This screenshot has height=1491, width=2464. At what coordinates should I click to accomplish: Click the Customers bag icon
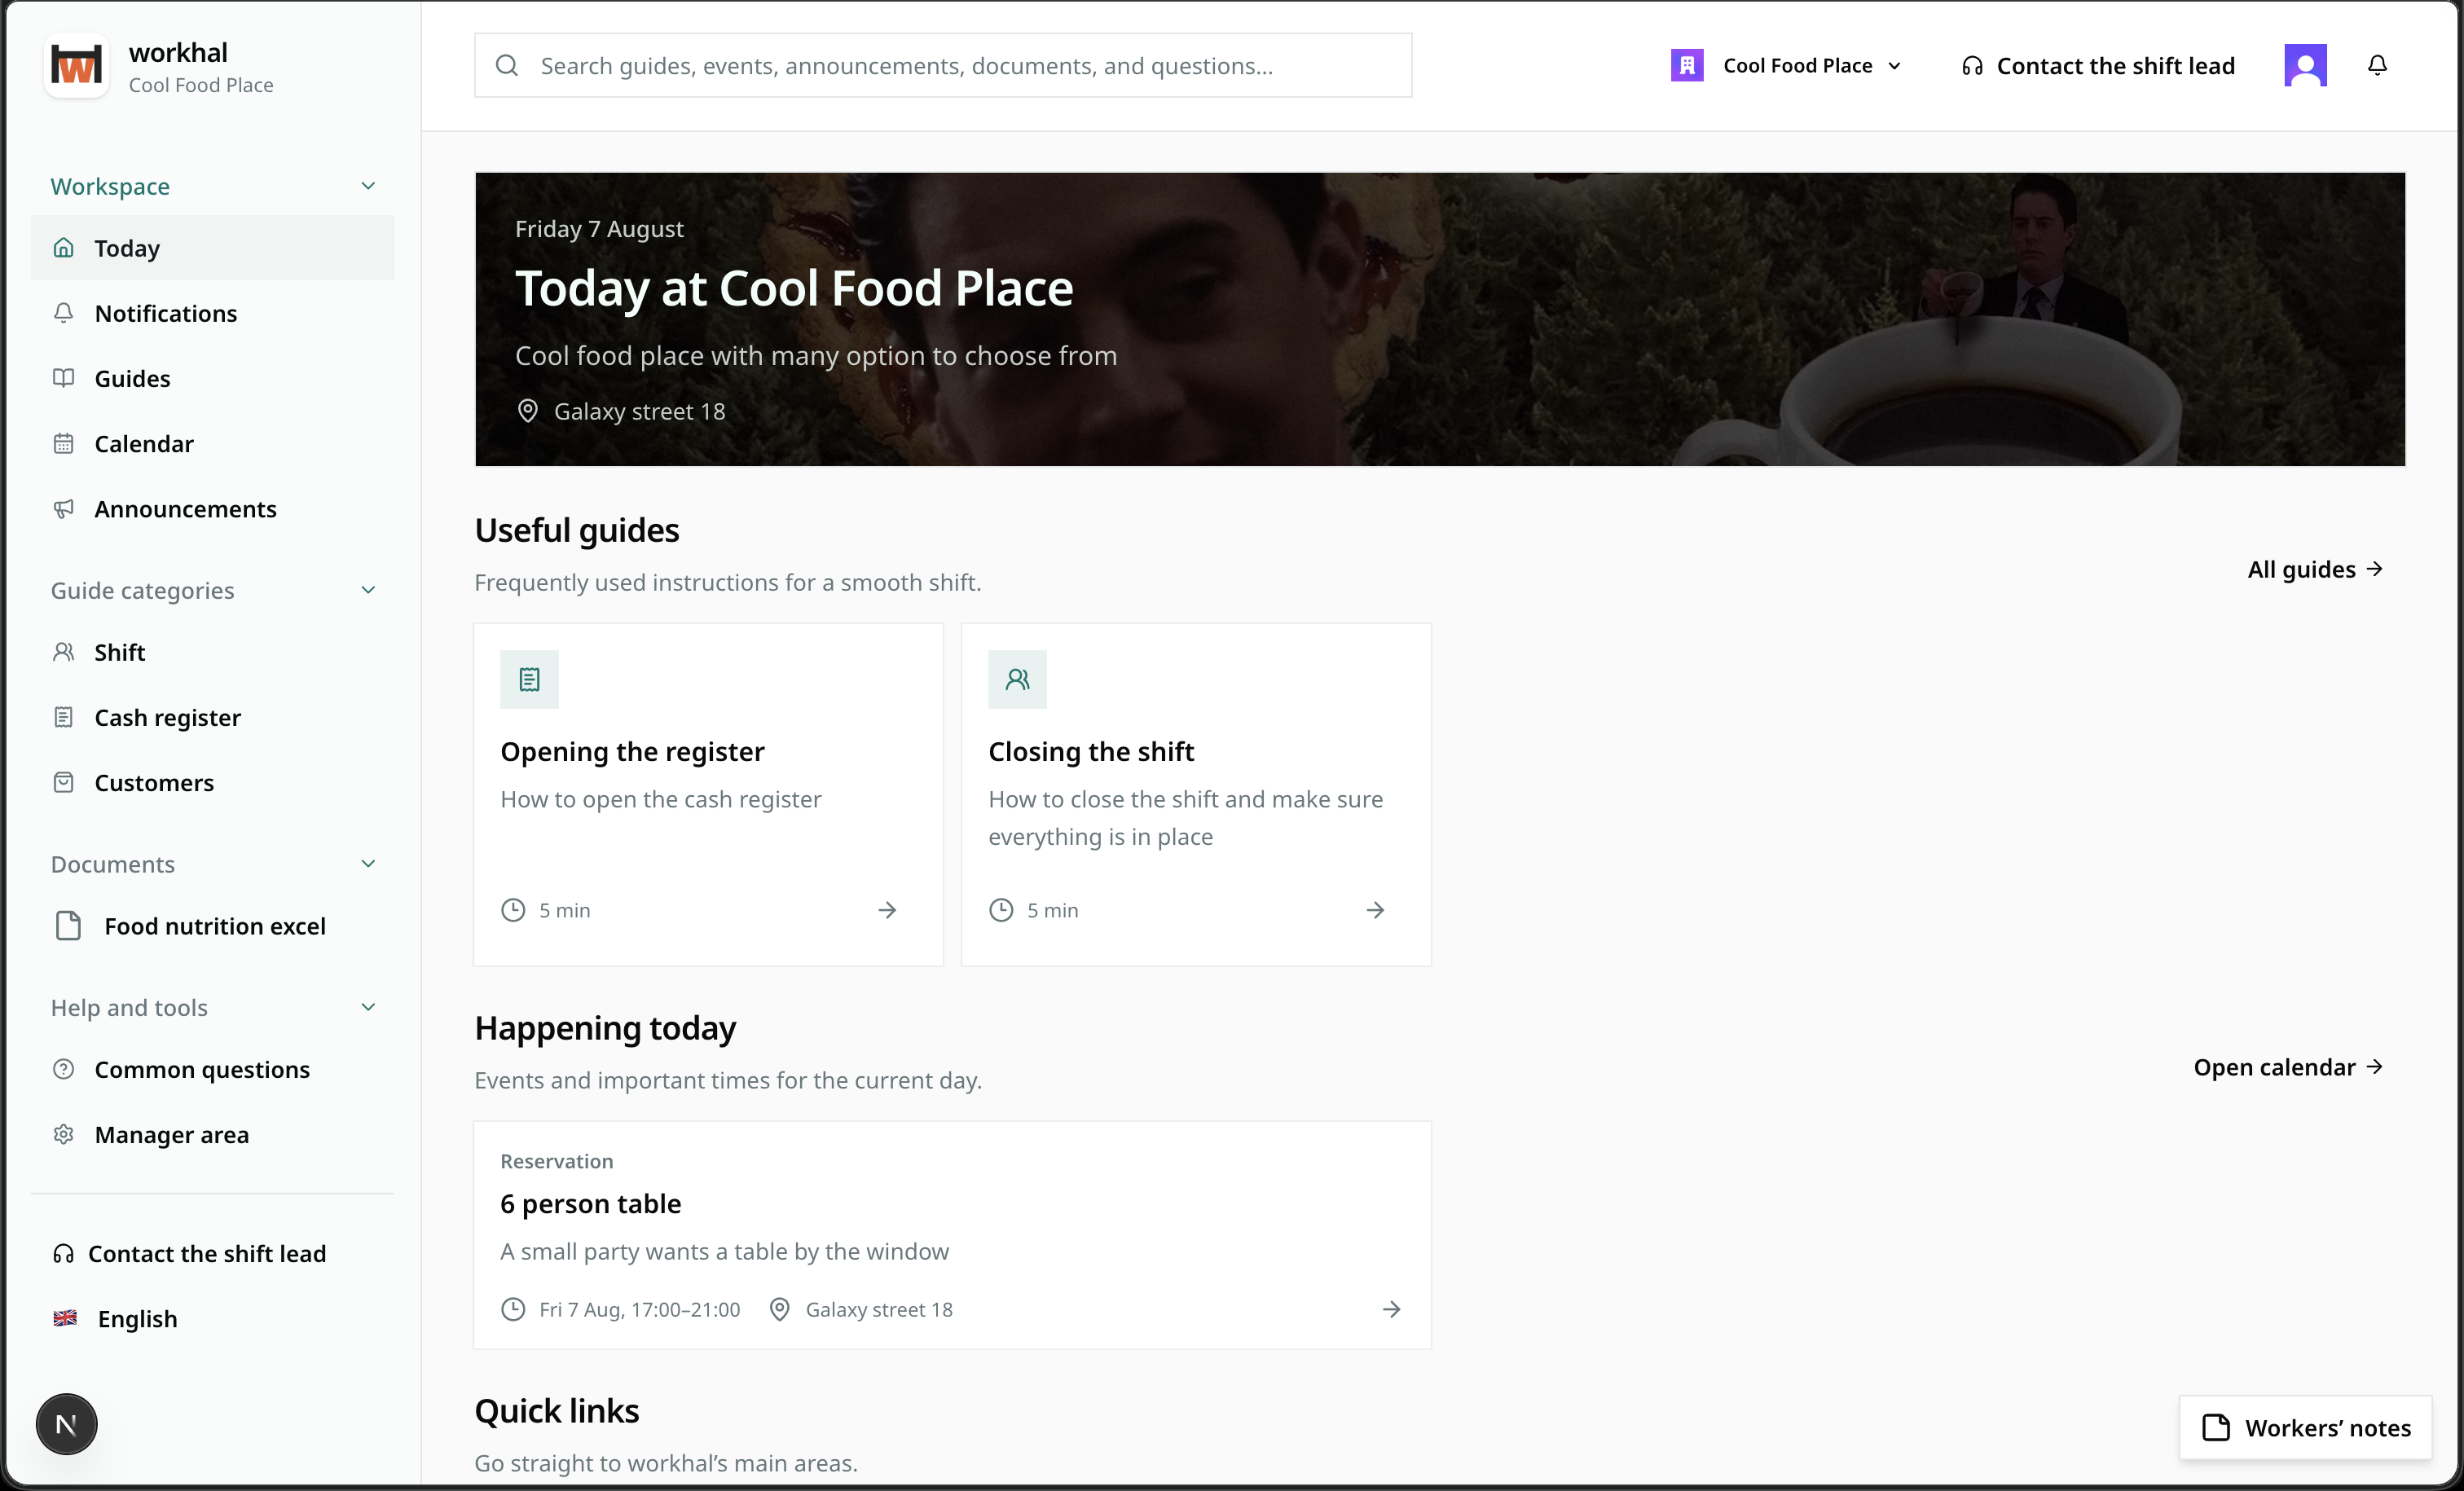click(x=63, y=782)
